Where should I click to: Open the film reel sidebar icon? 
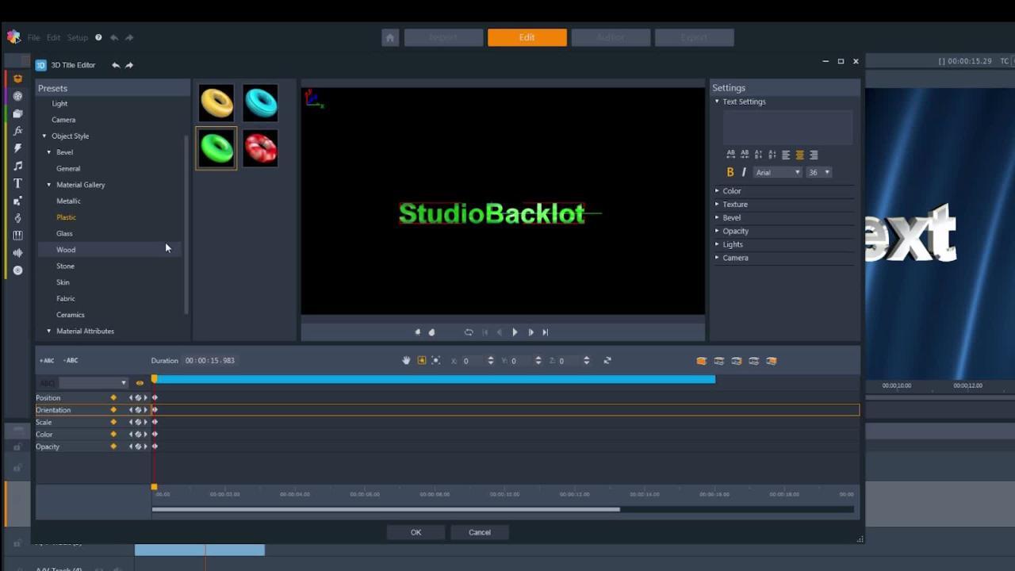coord(17,96)
